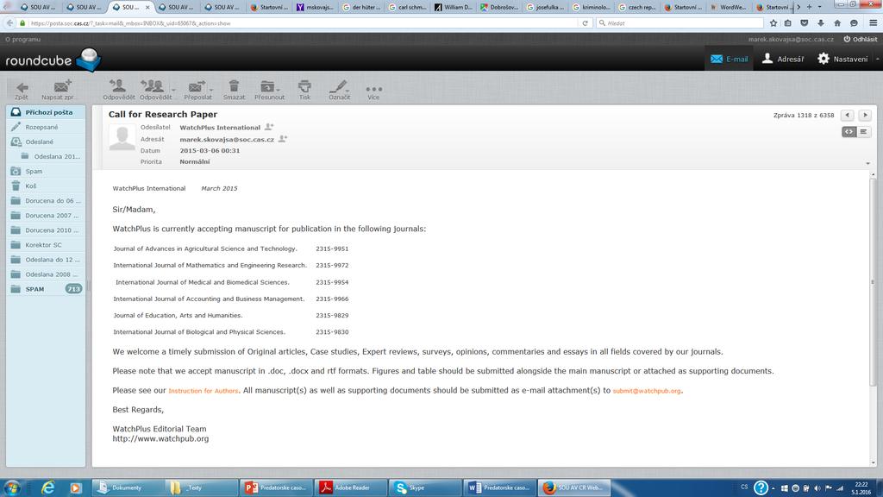Open the Rozepsané drafts folder

pyautogui.click(x=46, y=127)
